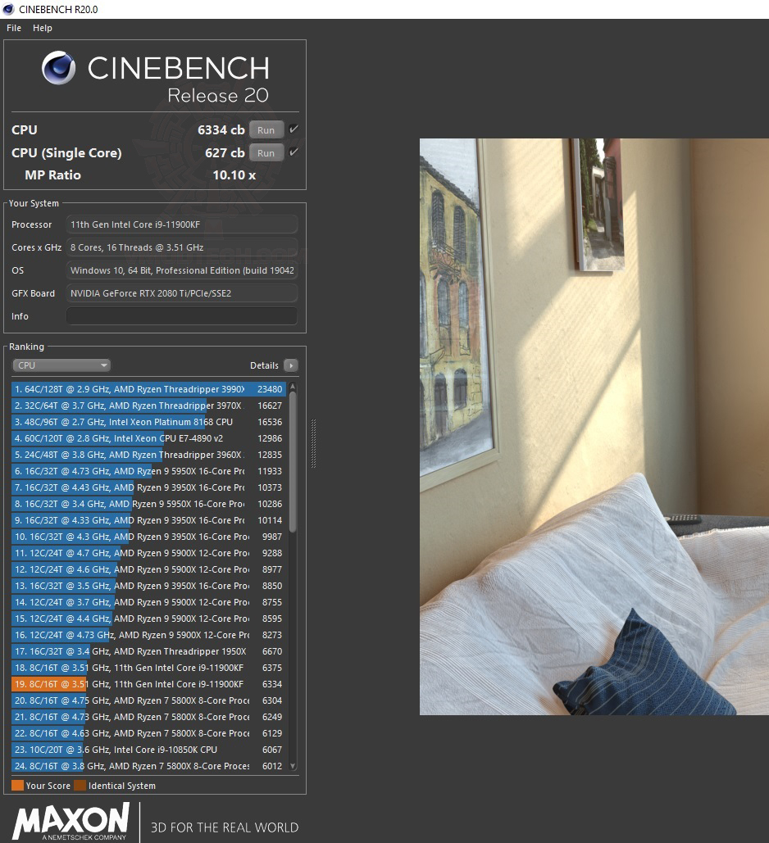Click the 10.10 x MP Ratio value
The image size is (769, 843).
tap(234, 175)
